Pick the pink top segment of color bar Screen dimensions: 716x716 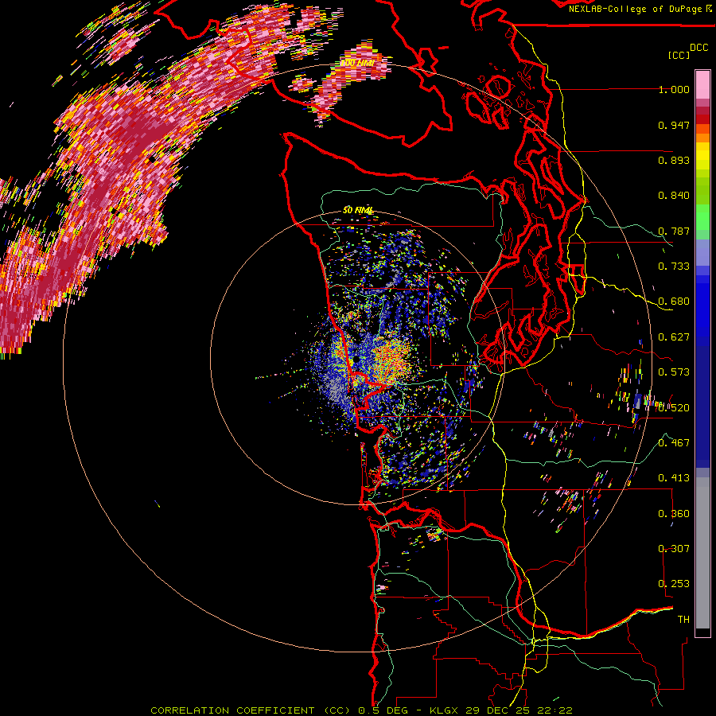pyautogui.click(x=702, y=84)
